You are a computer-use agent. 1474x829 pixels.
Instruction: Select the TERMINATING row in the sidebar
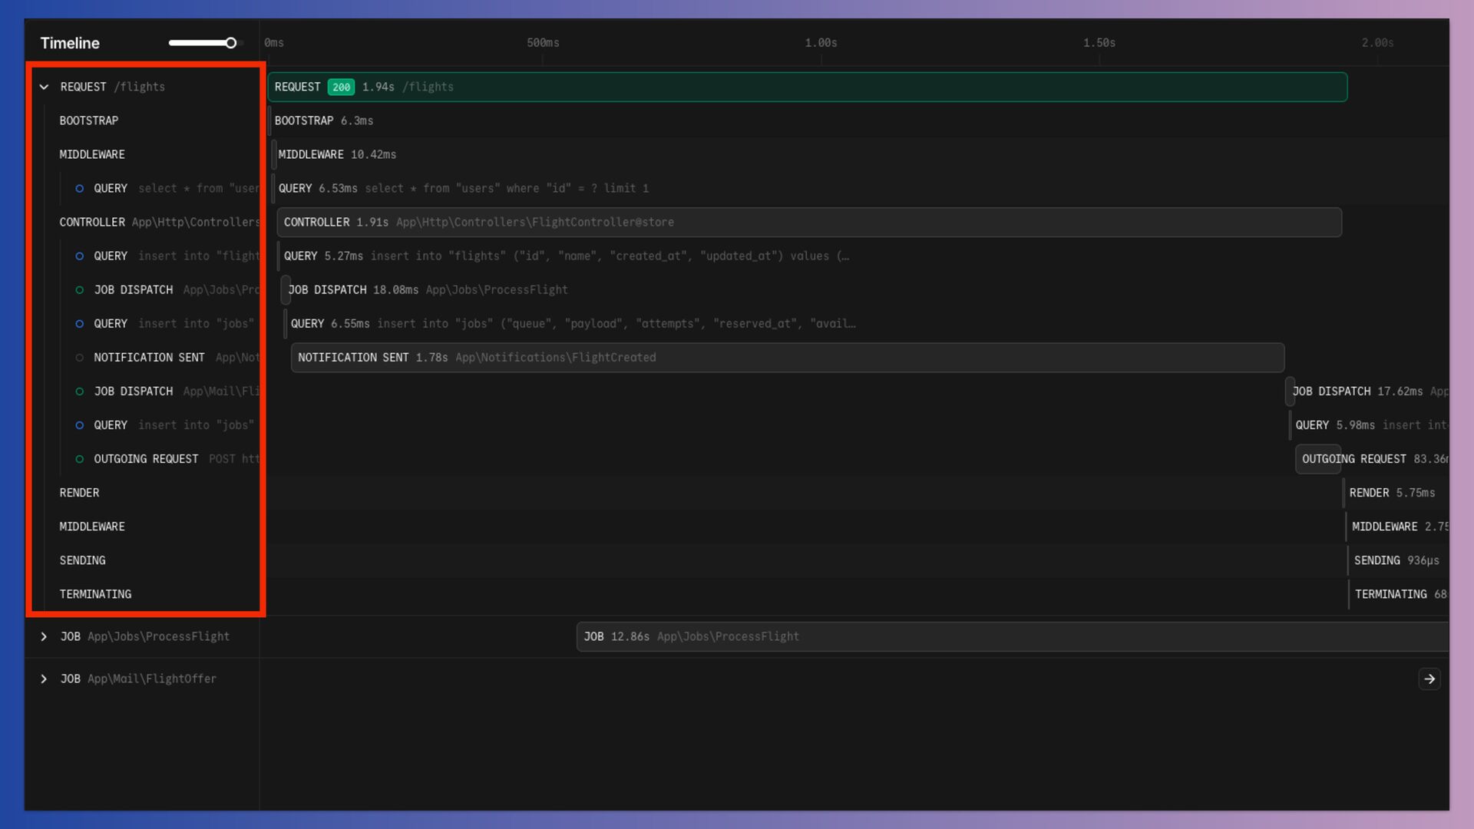[96, 594]
